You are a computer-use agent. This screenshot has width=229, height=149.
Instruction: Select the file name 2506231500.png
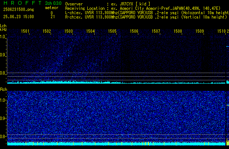[x=19, y=9]
